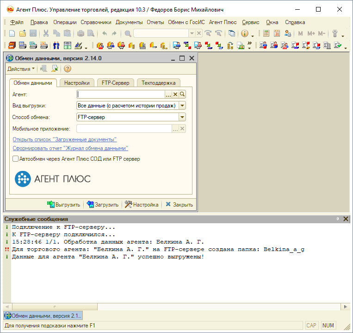Clear the Агент field with the X icon
Image resolution: width=353 pixels, height=333 pixels.
tap(175, 94)
